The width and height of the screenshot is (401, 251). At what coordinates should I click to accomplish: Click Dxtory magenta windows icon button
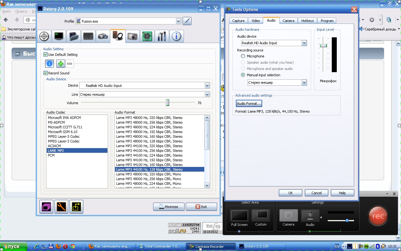[x=46, y=206]
